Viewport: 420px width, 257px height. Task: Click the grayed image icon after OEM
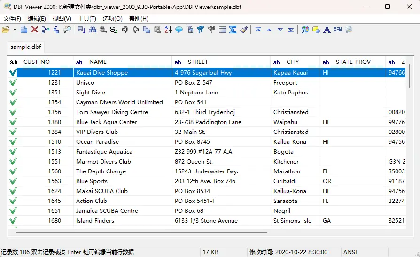pyautogui.click(x=349, y=30)
